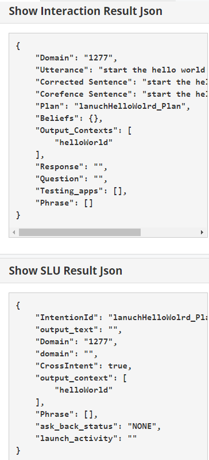209x460 pixels.
Task: Select the "NONE" ask_back_status value
Action: pos(142,426)
